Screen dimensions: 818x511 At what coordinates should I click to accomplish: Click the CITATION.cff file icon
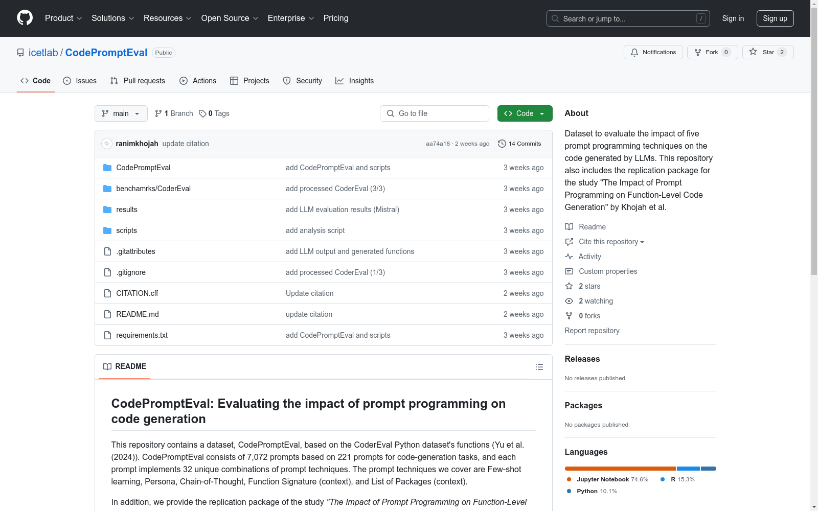tap(107, 293)
